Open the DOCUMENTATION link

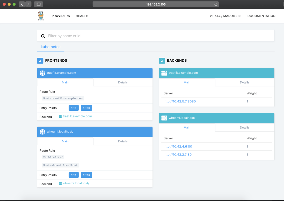click(261, 16)
